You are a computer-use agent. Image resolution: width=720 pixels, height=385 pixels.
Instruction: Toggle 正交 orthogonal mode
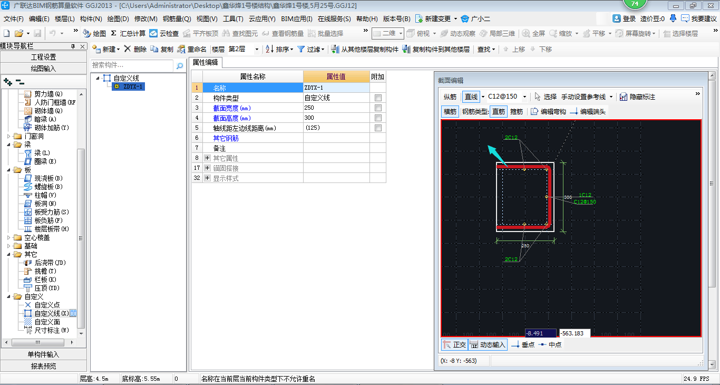[x=454, y=345]
